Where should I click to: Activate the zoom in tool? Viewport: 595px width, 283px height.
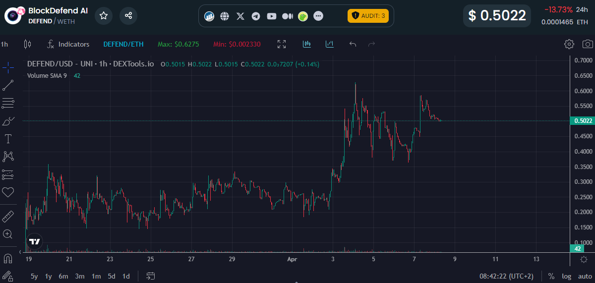pos(8,234)
